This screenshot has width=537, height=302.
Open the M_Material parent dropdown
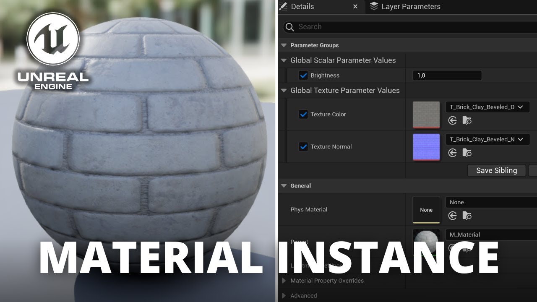coord(491,234)
